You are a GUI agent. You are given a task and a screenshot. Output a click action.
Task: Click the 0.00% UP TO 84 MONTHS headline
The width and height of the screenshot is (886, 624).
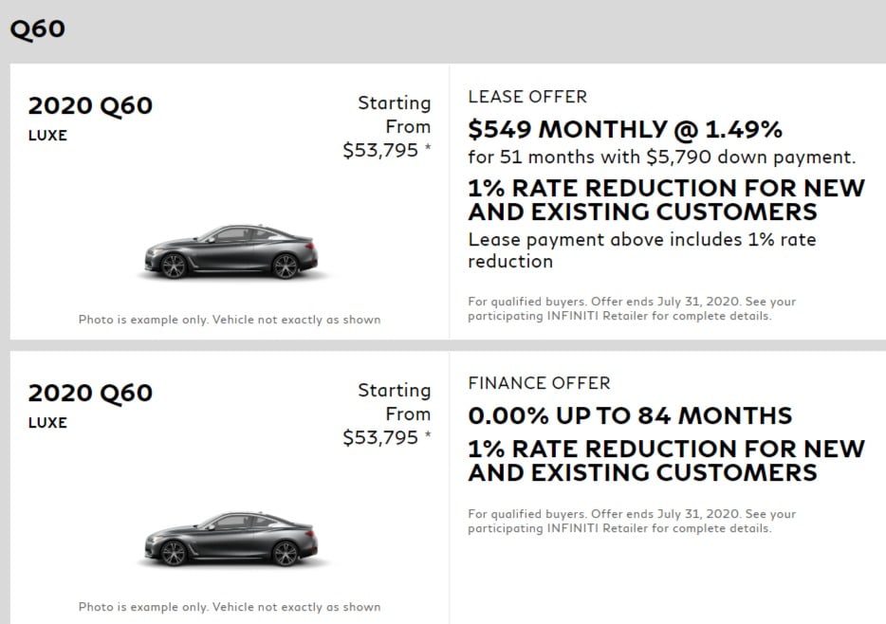(630, 415)
